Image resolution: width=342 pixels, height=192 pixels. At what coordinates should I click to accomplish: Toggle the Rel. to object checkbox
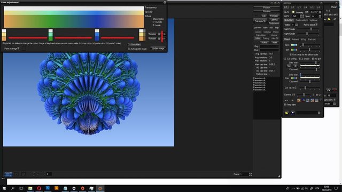click(x=316, y=25)
